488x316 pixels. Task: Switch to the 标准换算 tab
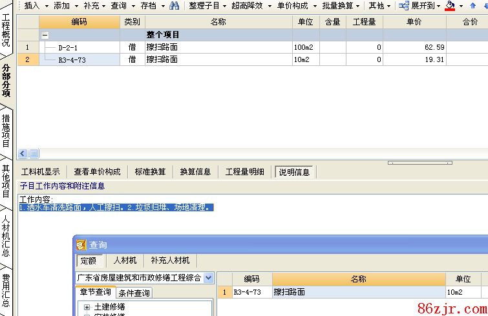150,172
